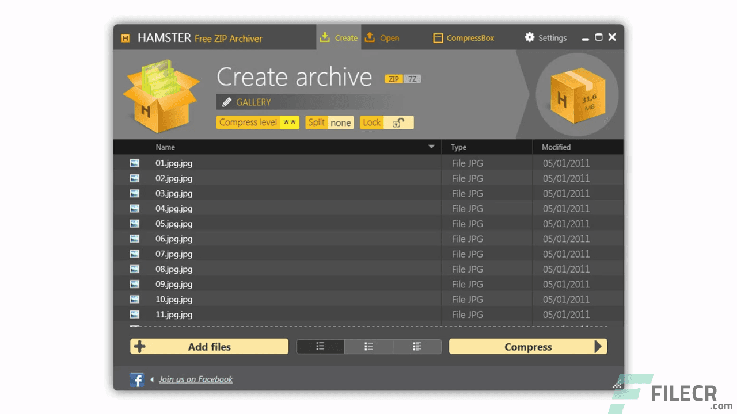The width and height of the screenshot is (737, 414).
Task: Click the file icon beside 01.jpg.jpg
Action: click(x=134, y=163)
